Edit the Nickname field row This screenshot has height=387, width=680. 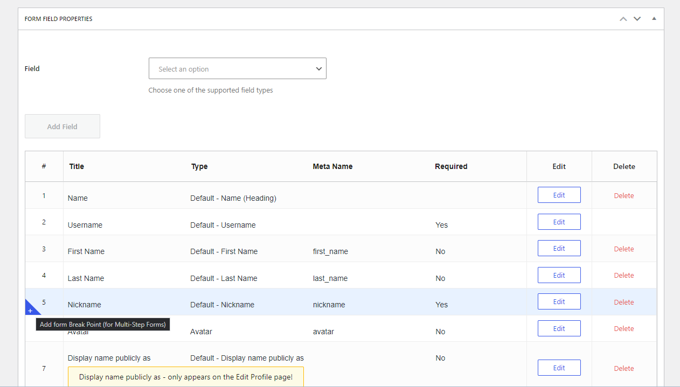coord(559,302)
